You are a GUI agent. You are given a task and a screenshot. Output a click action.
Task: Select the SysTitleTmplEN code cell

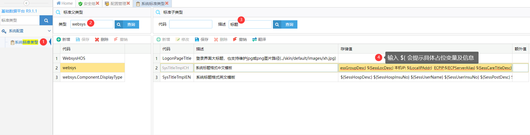[x=177, y=77]
